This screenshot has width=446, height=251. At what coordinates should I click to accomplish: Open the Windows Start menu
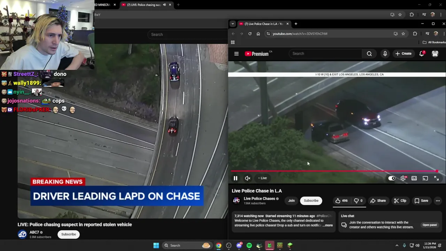[156, 245]
